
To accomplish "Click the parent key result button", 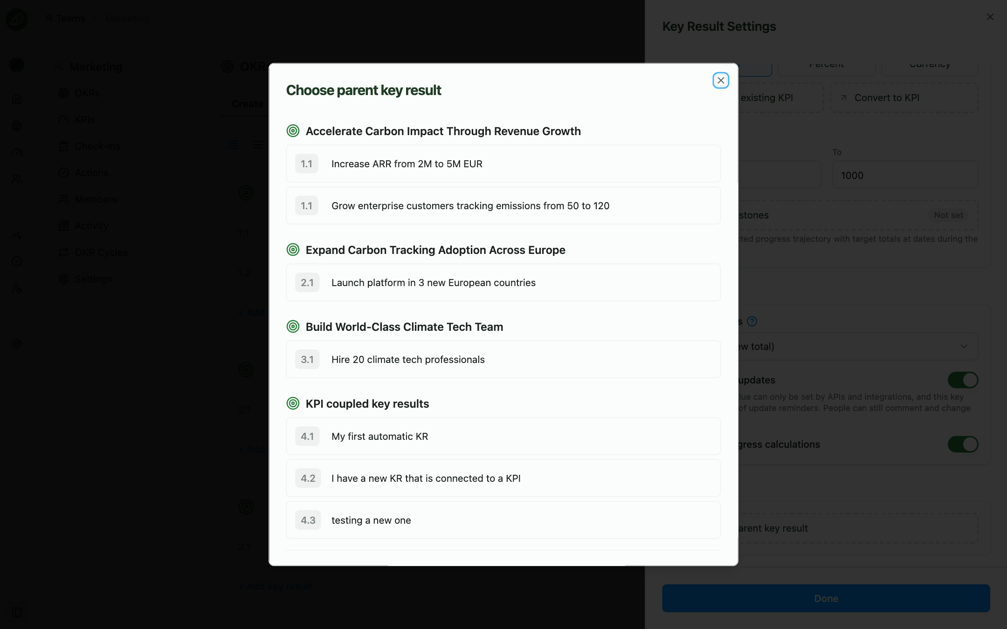I will tap(858, 528).
